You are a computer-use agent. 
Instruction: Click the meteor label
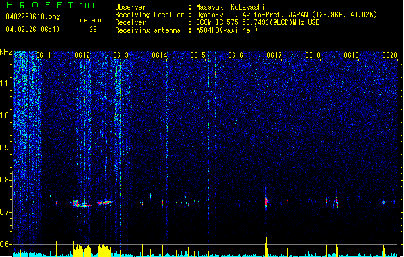tap(91, 20)
